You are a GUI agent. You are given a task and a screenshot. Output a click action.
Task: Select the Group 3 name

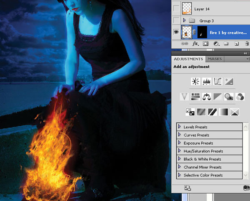coord(207,21)
